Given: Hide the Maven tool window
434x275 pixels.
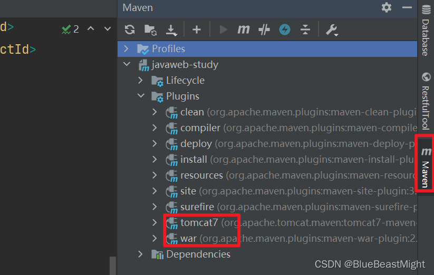Looking at the screenshot, I should 407,7.
